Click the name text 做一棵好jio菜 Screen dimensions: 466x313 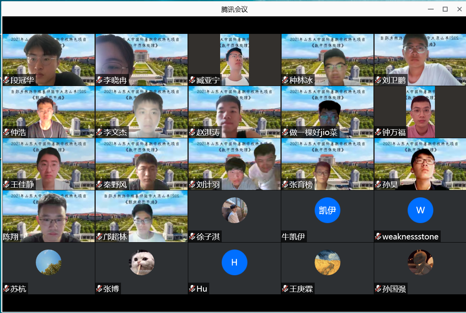click(313, 132)
